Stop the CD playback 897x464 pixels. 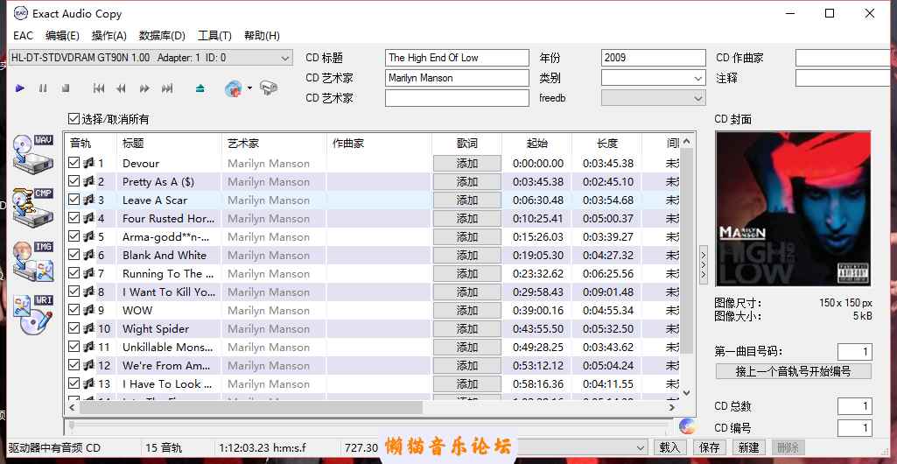coord(66,88)
